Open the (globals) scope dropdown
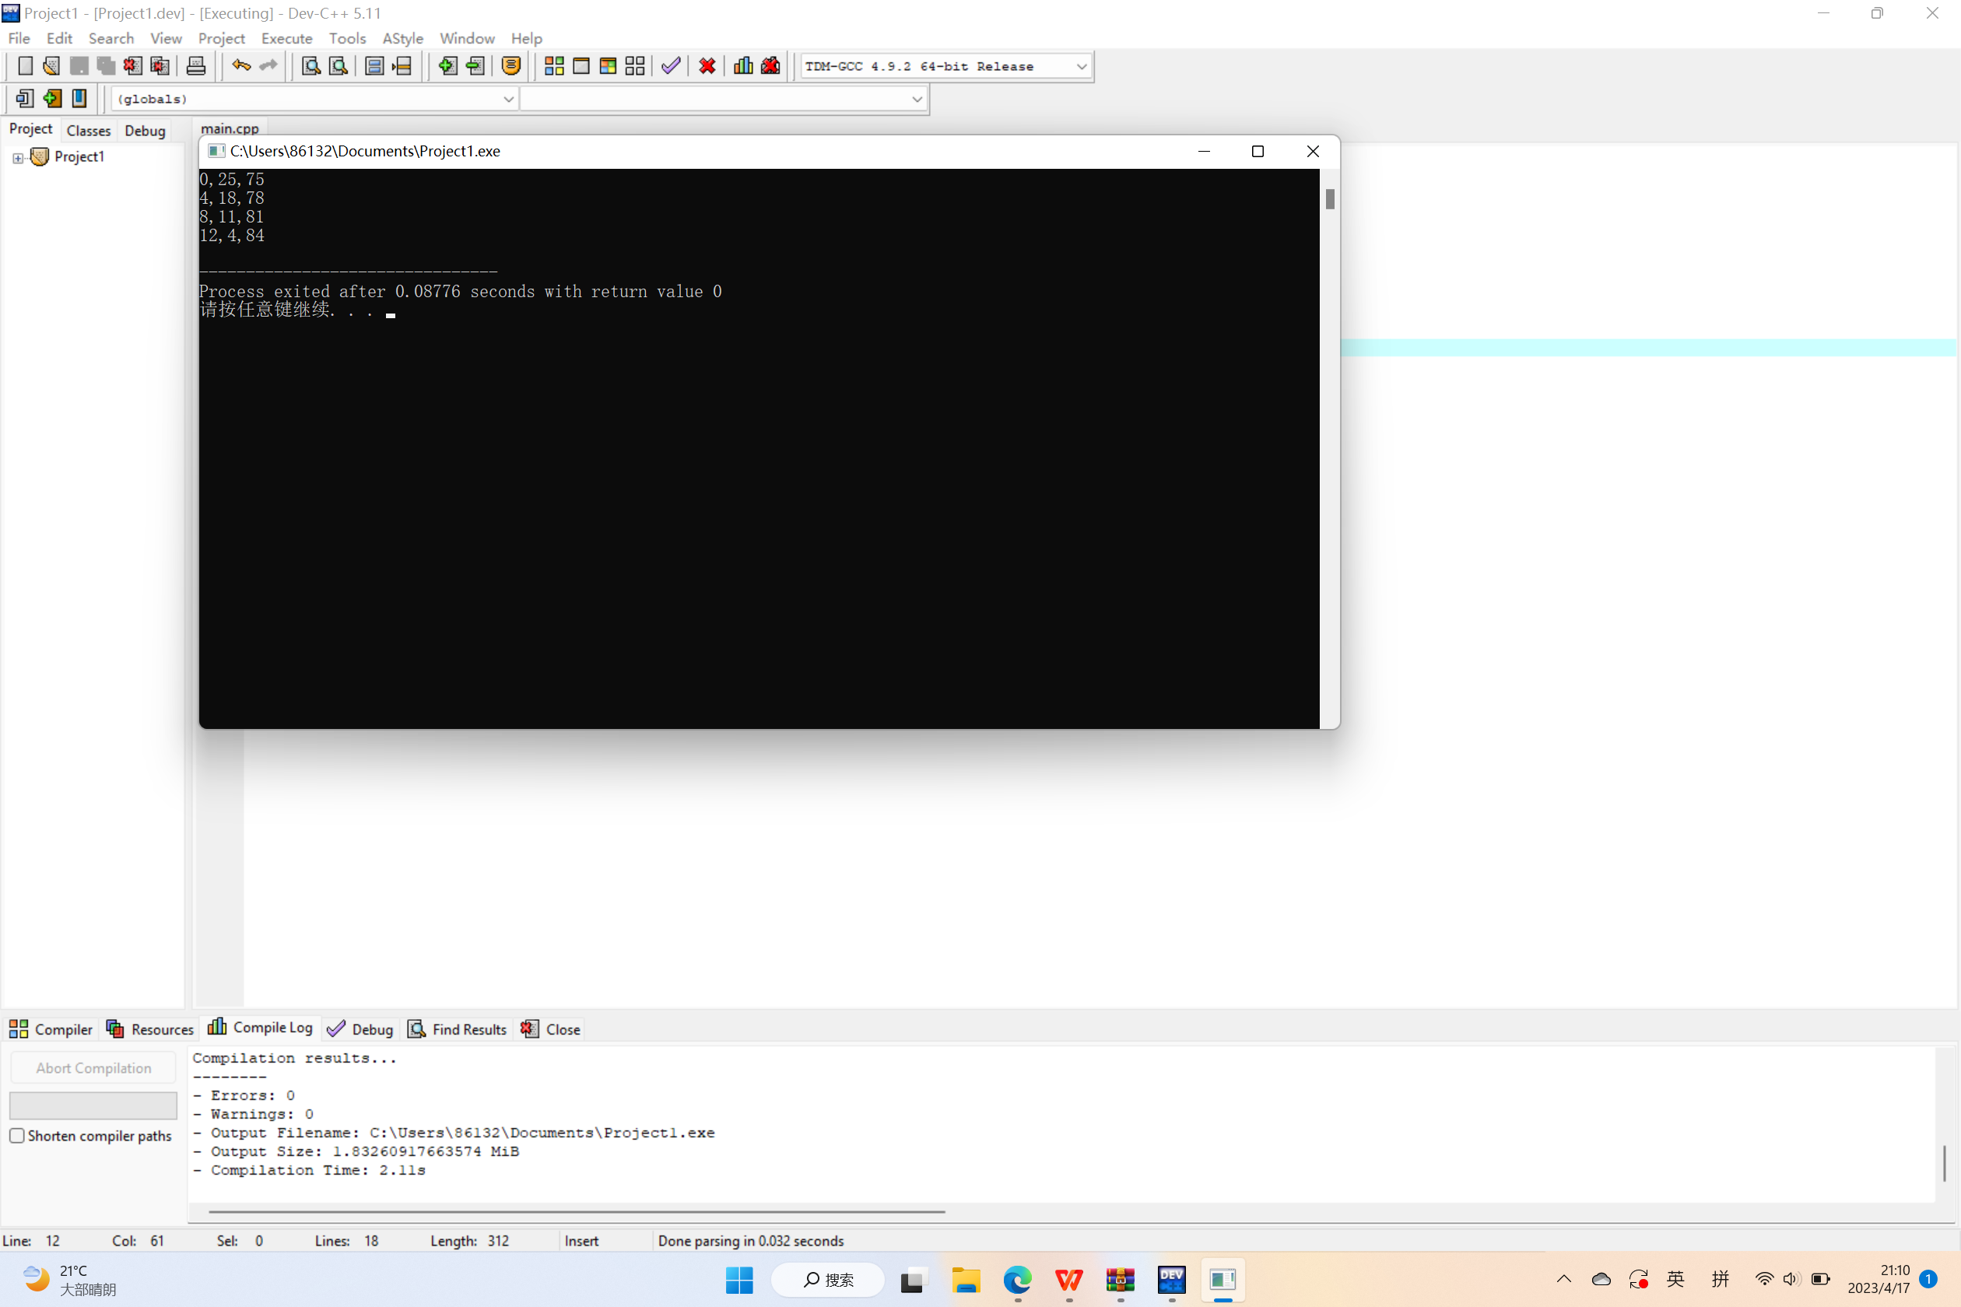1961x1307 pixels. (507, 100)
